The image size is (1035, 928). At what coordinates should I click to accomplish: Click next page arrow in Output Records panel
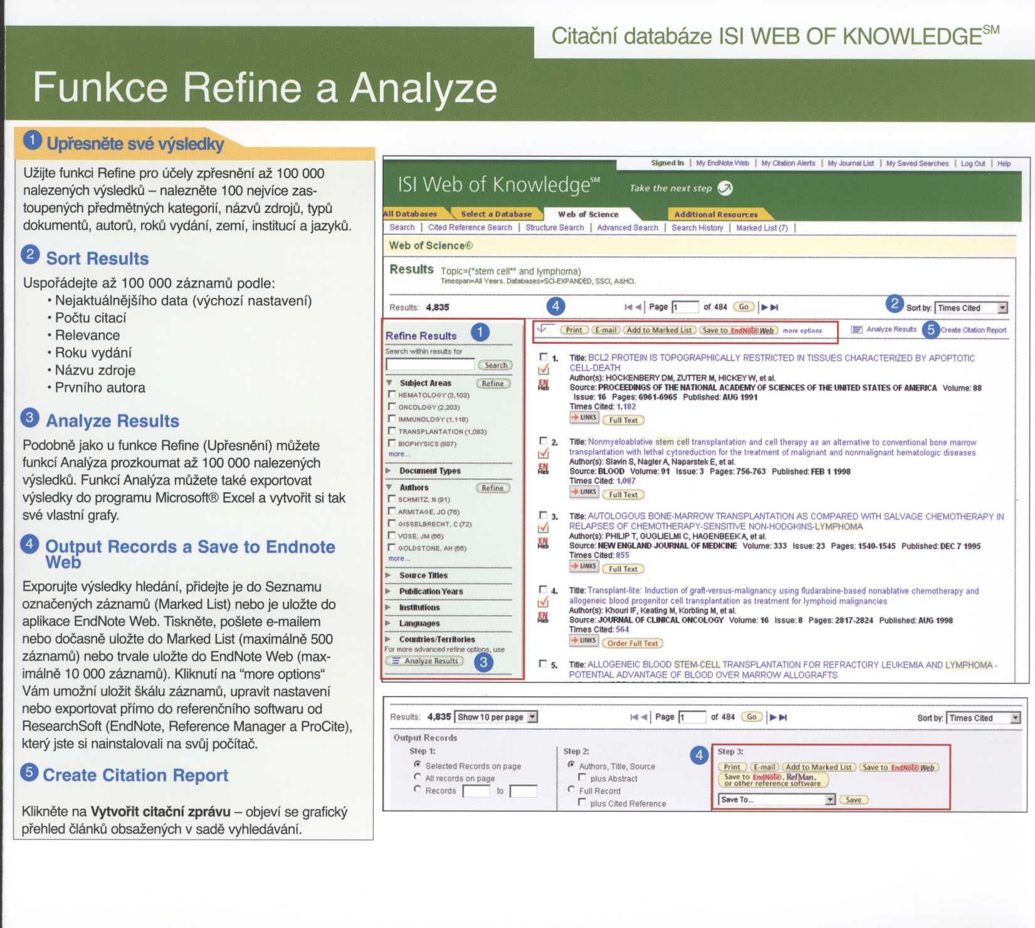[772, 717]
